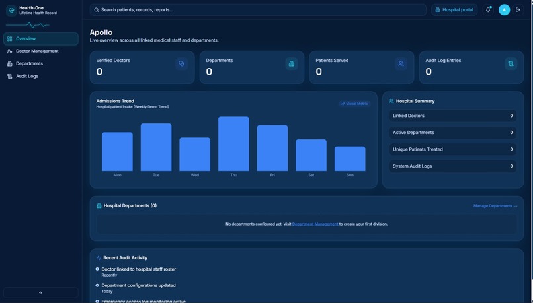Click the Recent Audit Activity pulse icon
Image resolution: width=533 pixels, height=303 pixels.
[99, 258]
